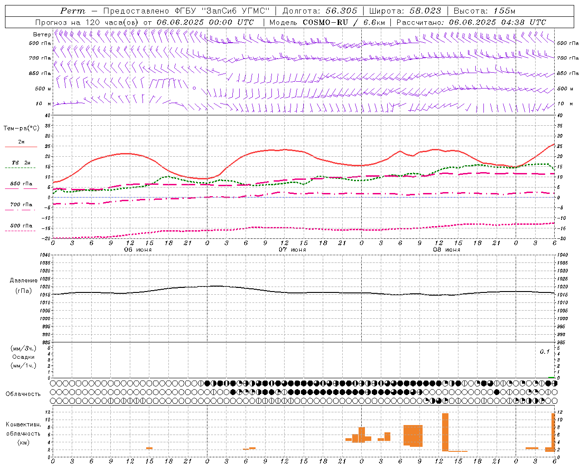Click the wide orange convective bar near 08 июня 6-9h
This screenshot has height=465, width=581.
[413, 435]
